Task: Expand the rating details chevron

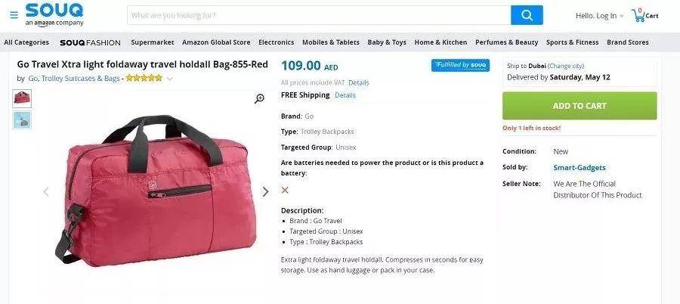Action: pos(169,79)
